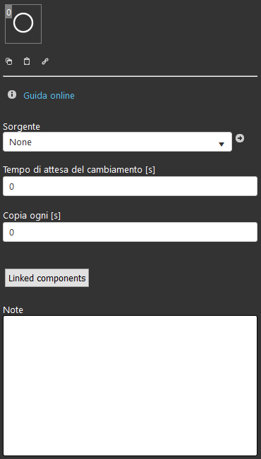The image size is (261, 459).
Task: Click the 0 badge on component preview
Action: pyautogui.click(x=8, y=12)
